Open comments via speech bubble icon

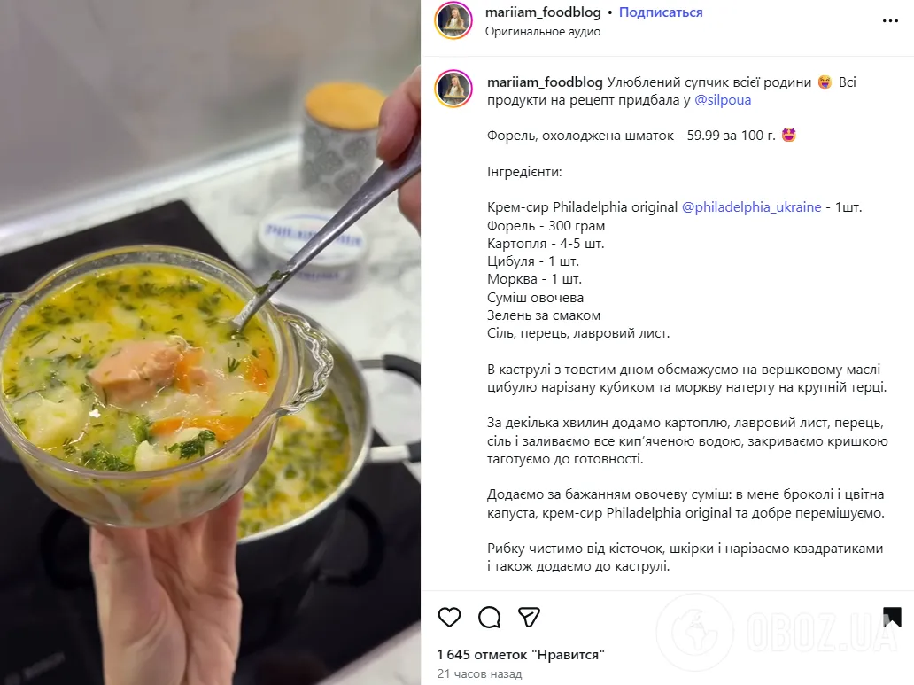click(x=489, y=617)
